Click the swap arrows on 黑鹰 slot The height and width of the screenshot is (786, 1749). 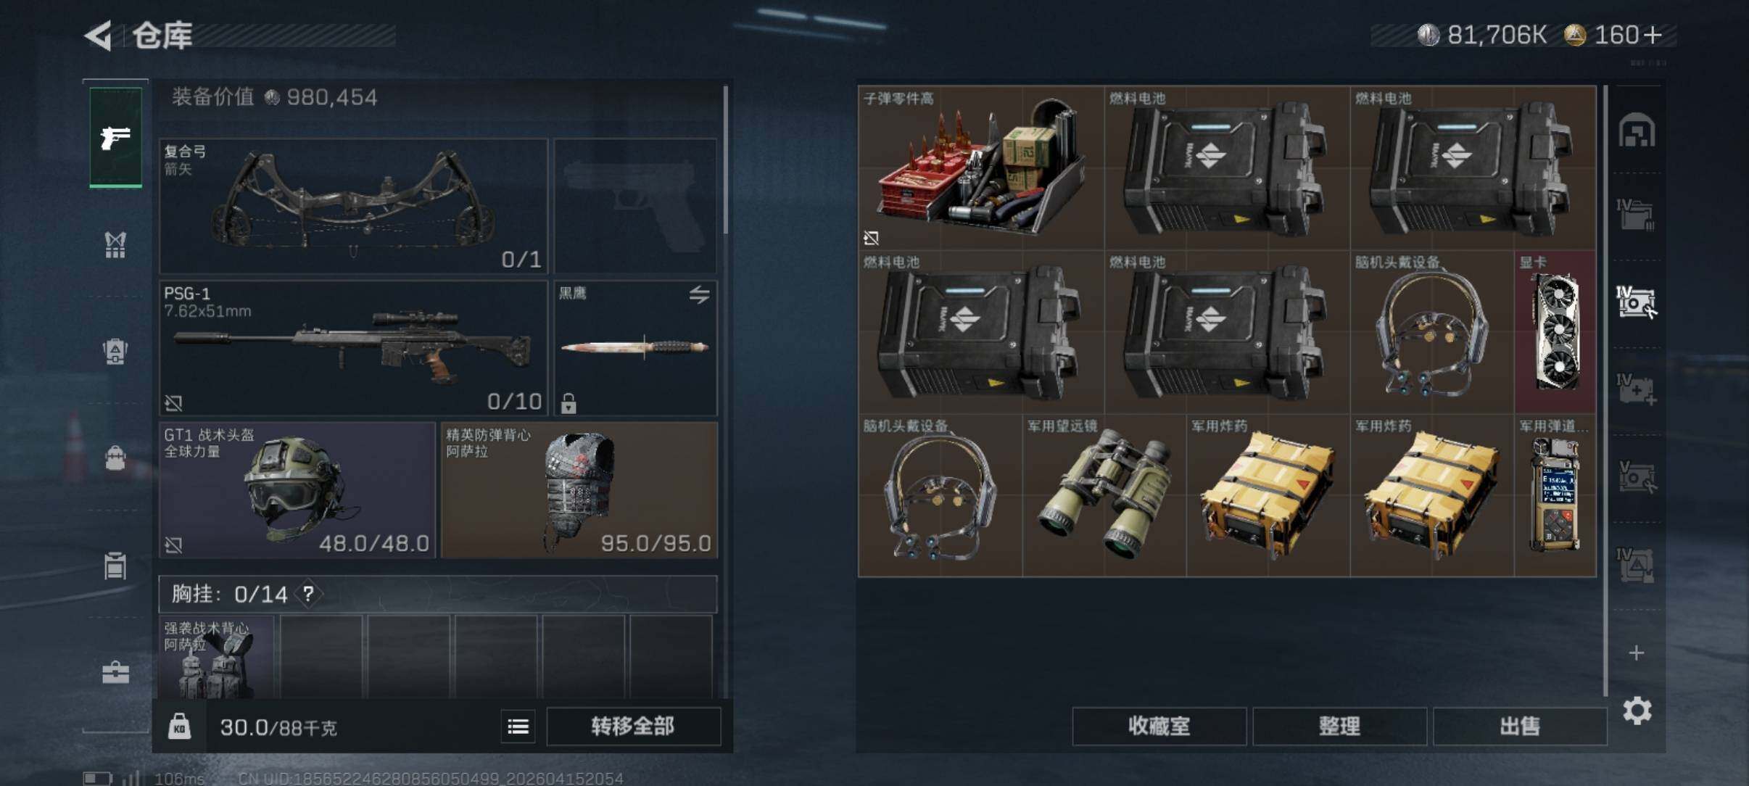coord(699,294)
